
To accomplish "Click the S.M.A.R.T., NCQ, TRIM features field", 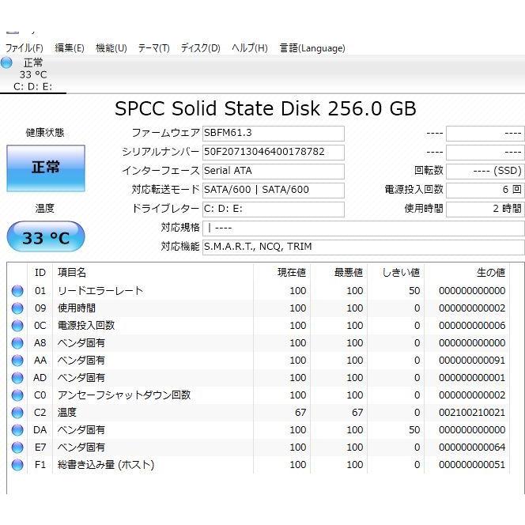I will pos(363,247).
